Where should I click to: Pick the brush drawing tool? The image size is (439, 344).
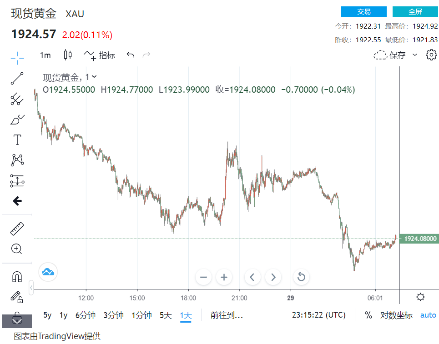coord(17,120)
